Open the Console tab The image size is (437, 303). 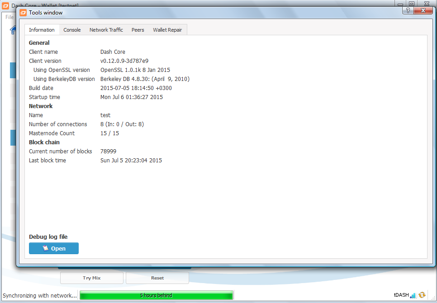tap(72, 30)
